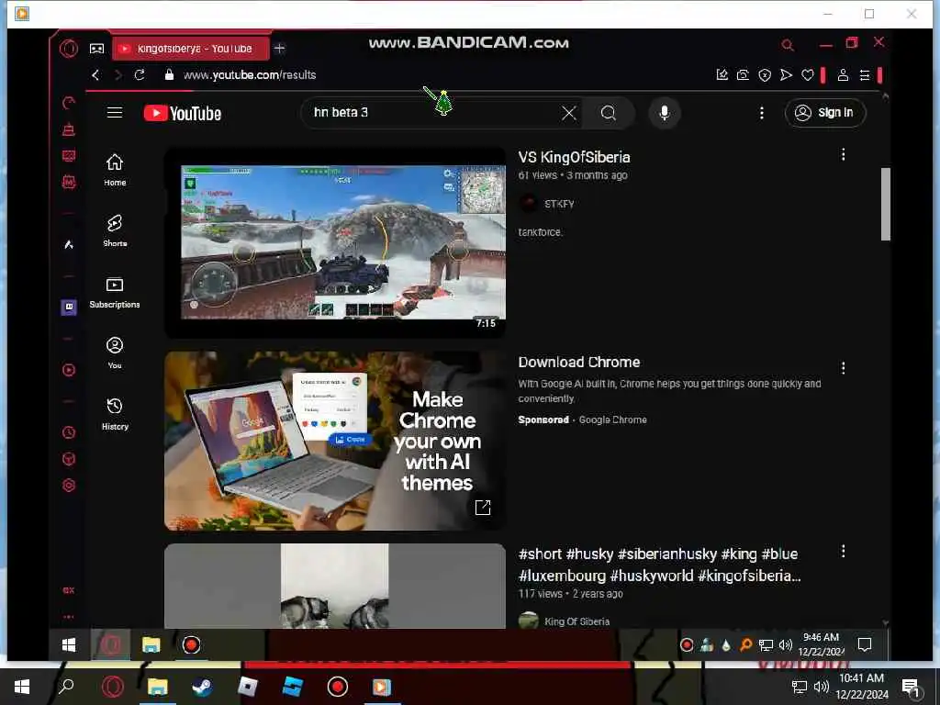Image resolution: width=940 pixels, height=705 pixels.
Task: Open the outer taskbar search magnifier
Action: (66, 687)
